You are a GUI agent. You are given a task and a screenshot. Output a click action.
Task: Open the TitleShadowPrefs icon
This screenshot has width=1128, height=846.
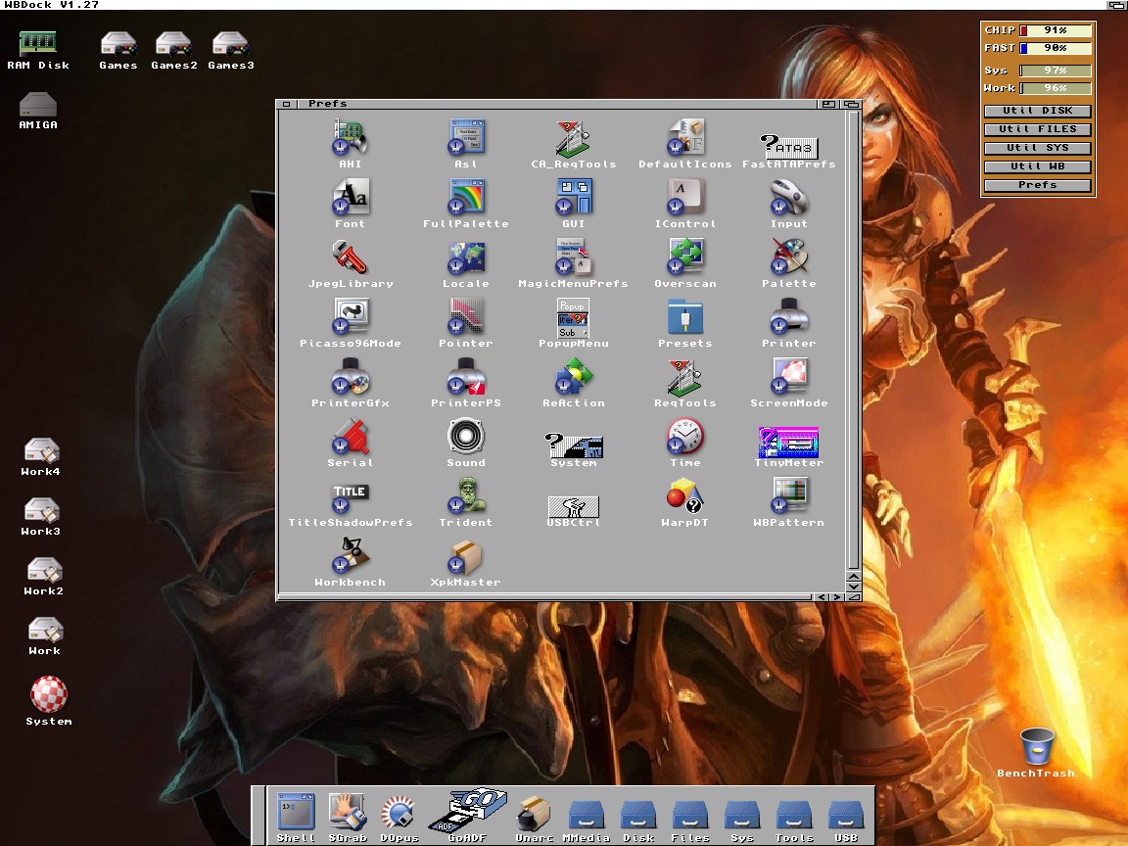351,497
